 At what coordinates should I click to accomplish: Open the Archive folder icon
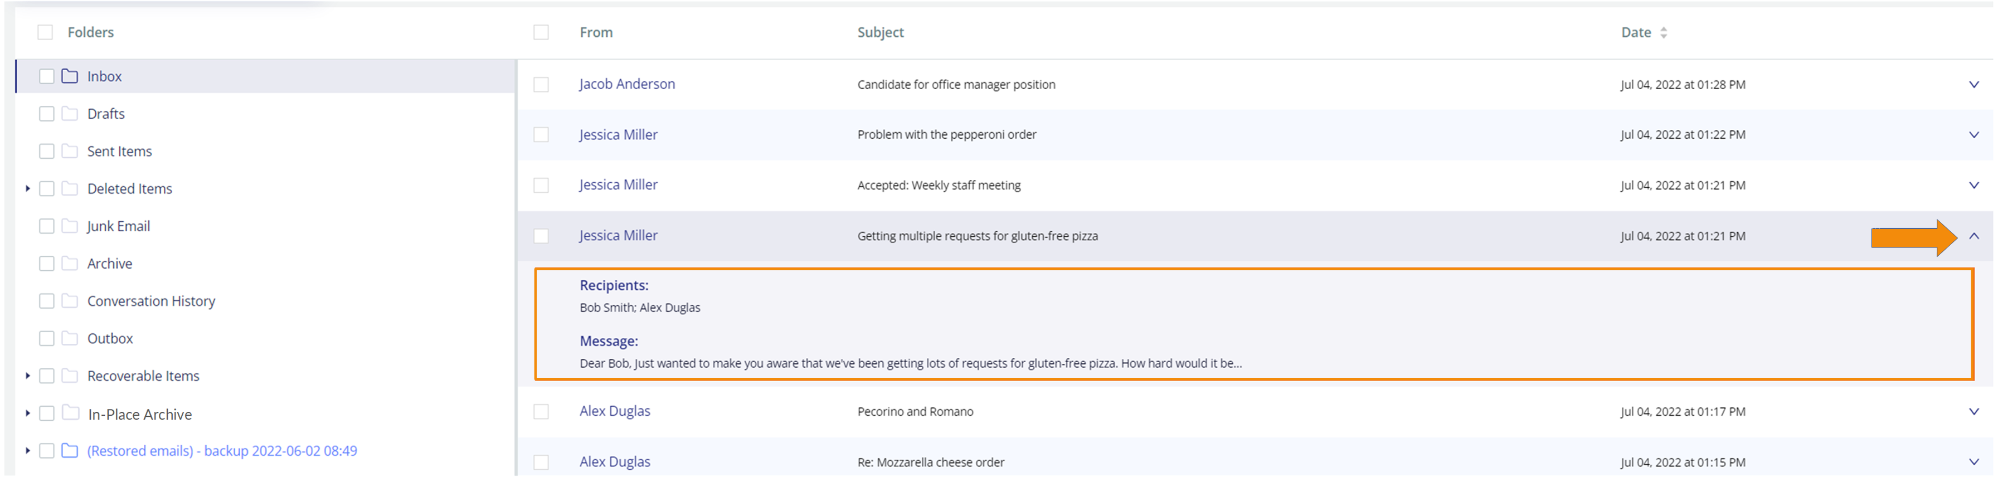click(x=70, y=263)
